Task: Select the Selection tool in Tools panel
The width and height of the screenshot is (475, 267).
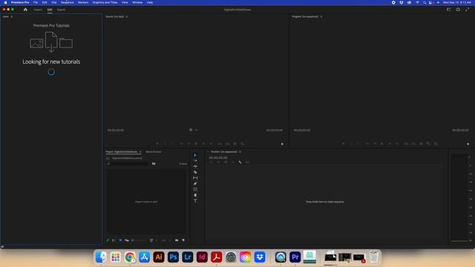Action: 195,155
